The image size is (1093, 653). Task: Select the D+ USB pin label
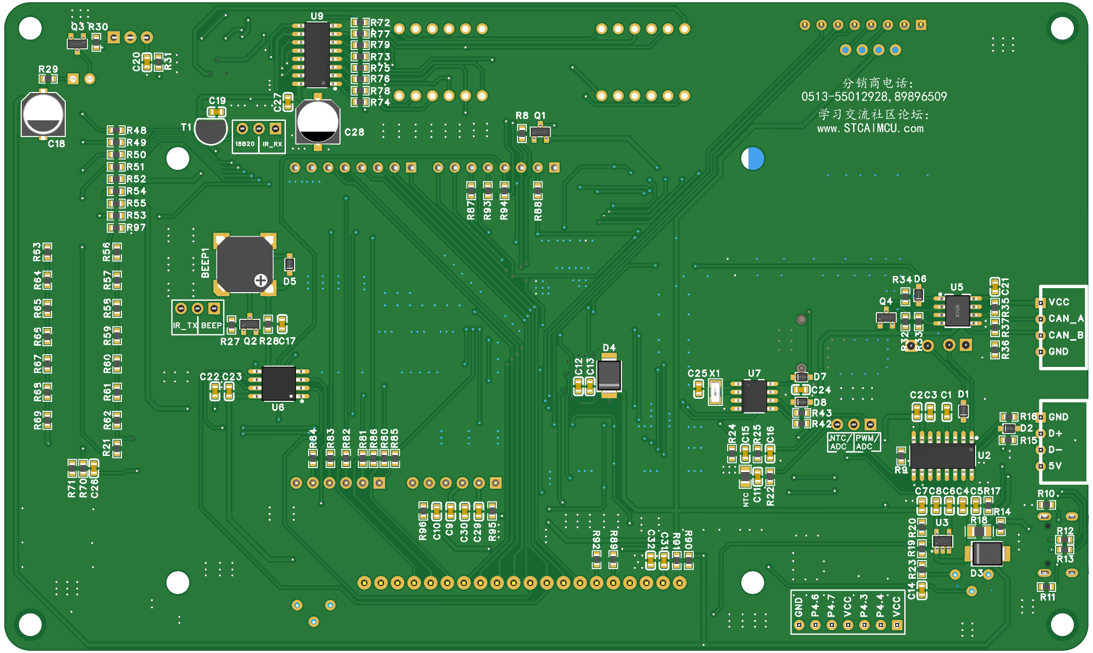tap(1055, 434)
